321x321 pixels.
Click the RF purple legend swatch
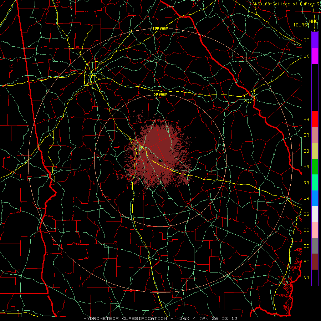(x=315, y=40)
